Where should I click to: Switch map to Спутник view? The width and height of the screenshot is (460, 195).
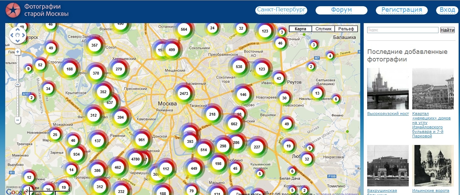coord(324,29)
